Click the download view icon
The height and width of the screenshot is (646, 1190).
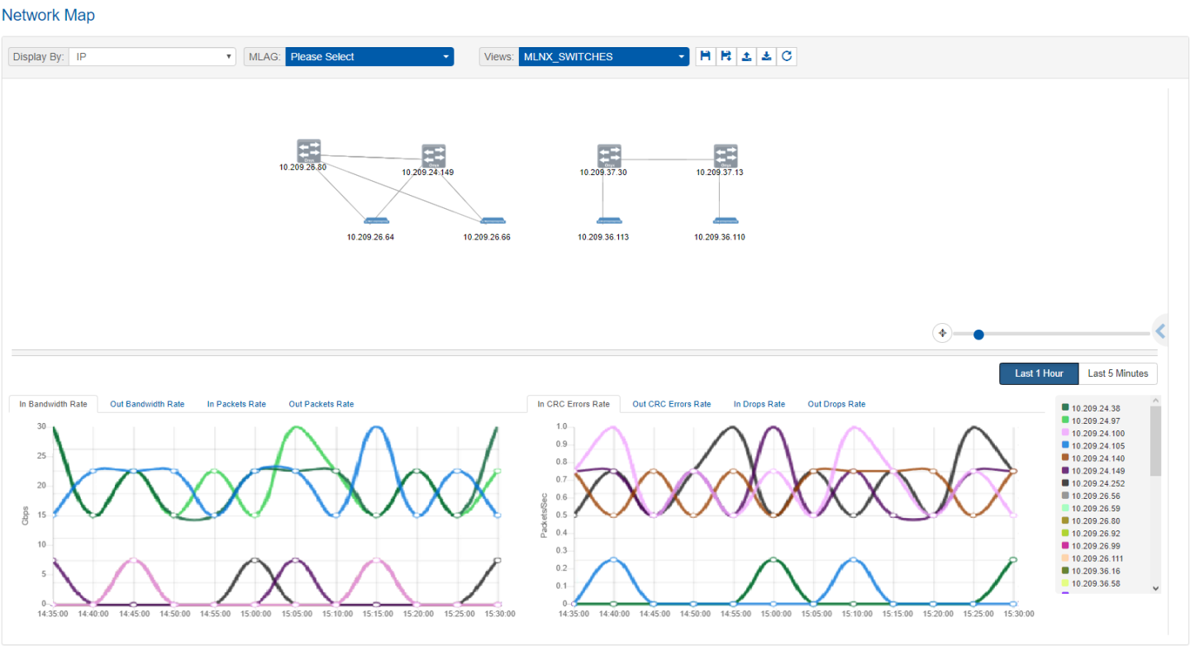(x=766, y=56)
